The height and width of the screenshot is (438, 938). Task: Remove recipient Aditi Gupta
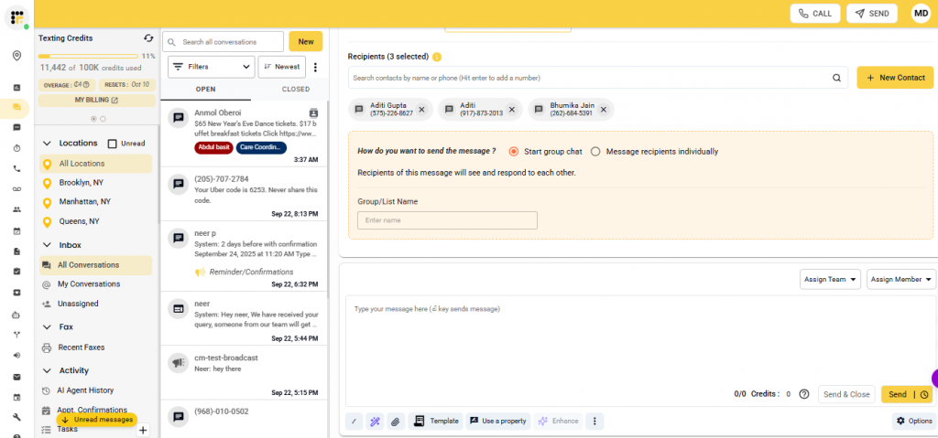tap(421, 110)
